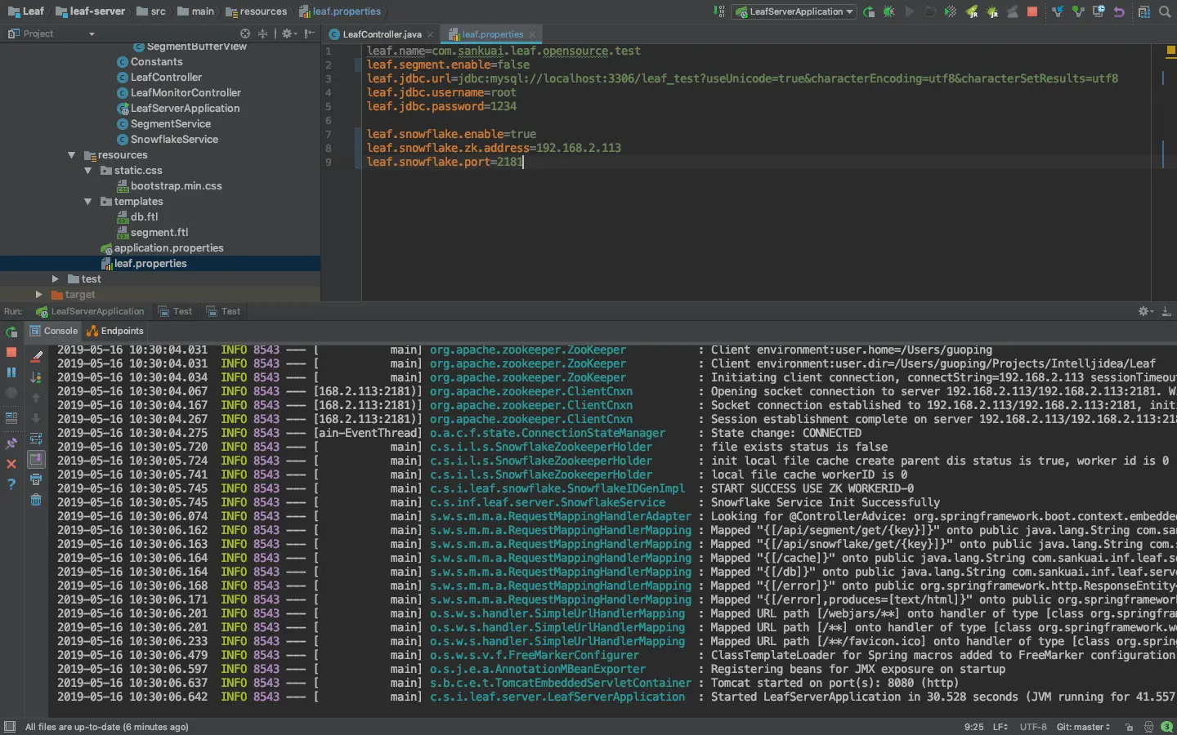The width and height of the screenshot is (1177, 735).
Task: Clear console output with trash icon
Action: pos(36,500)
